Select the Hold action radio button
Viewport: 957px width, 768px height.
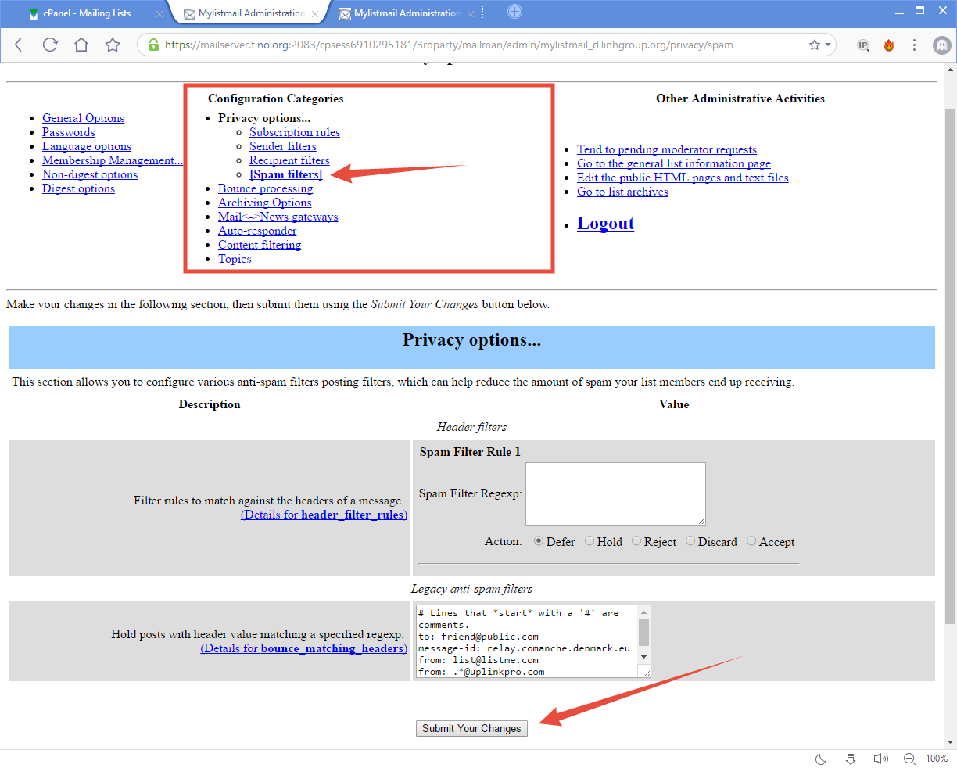(590, 541)
